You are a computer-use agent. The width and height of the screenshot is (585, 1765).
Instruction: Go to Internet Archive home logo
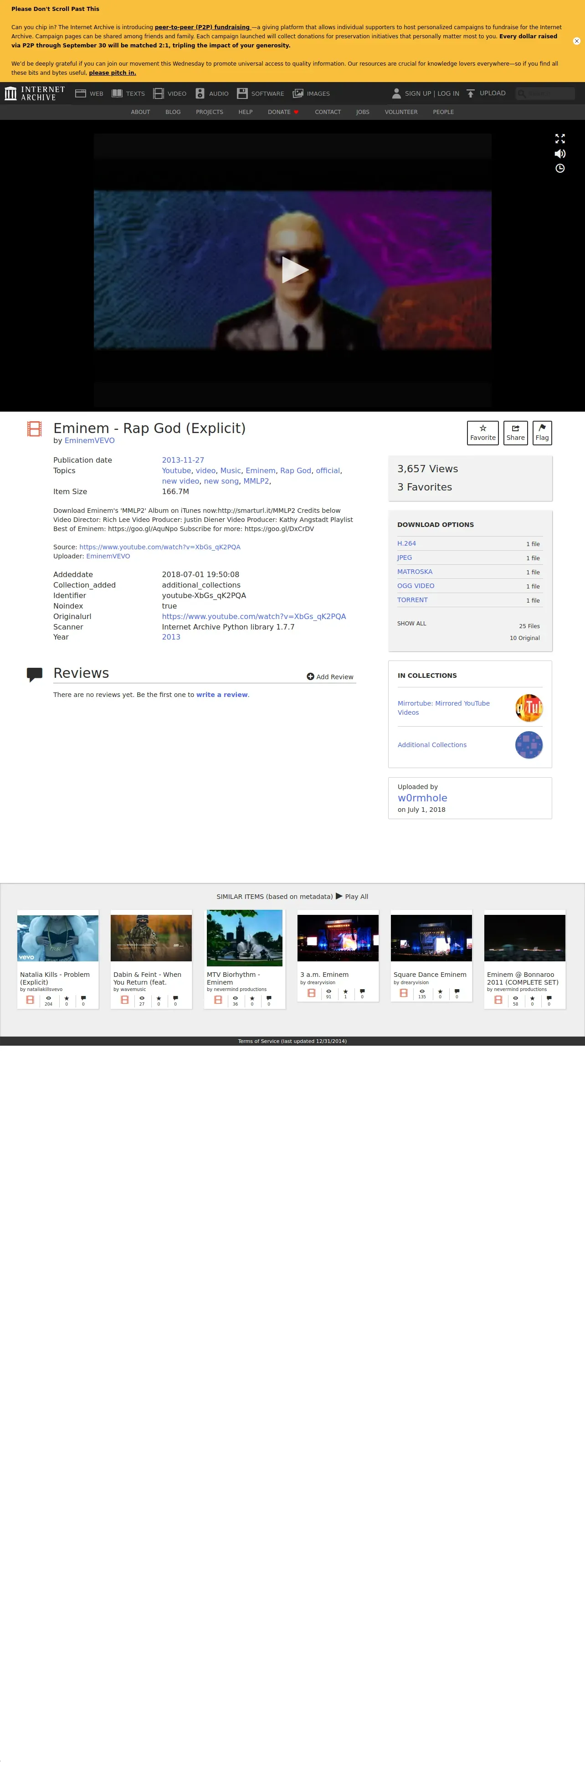(34, 93)
